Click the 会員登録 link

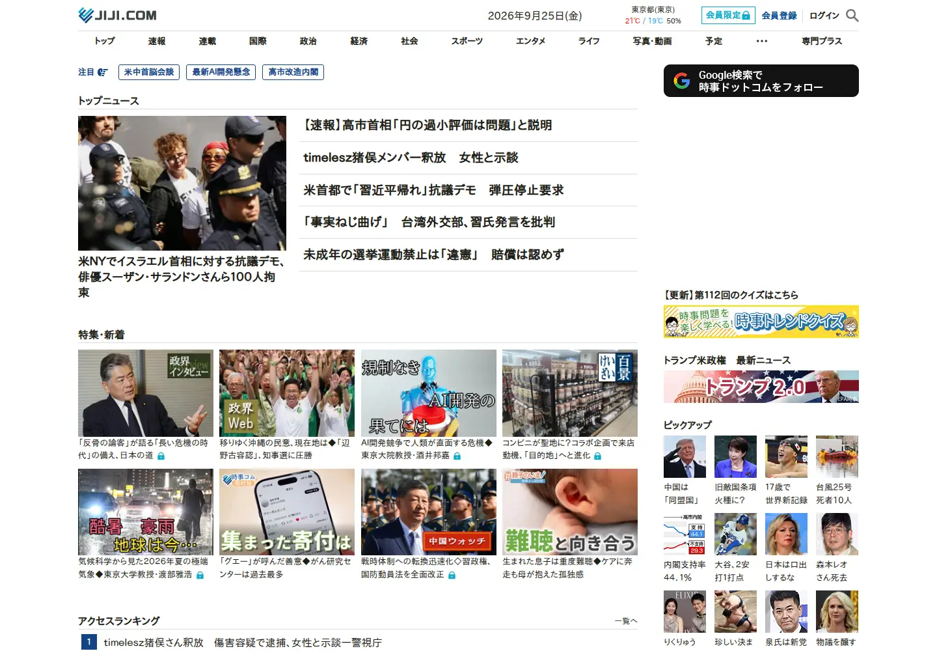[779, 16]
